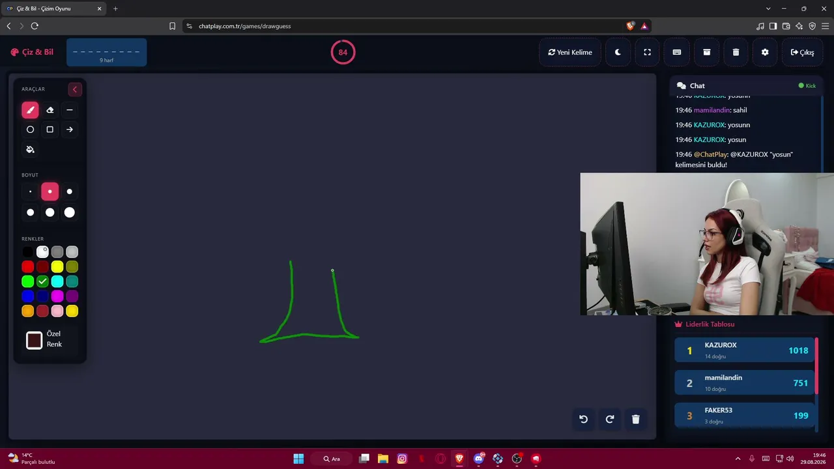This screenshot has height=469, width=834.
Task: Select the arrow drawing tool
Action: pos(70,130)
